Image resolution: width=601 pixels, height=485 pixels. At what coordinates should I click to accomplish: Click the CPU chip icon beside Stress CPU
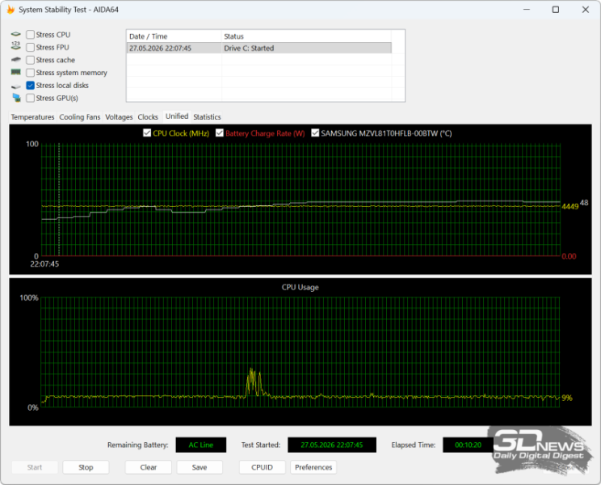point(15,34)
